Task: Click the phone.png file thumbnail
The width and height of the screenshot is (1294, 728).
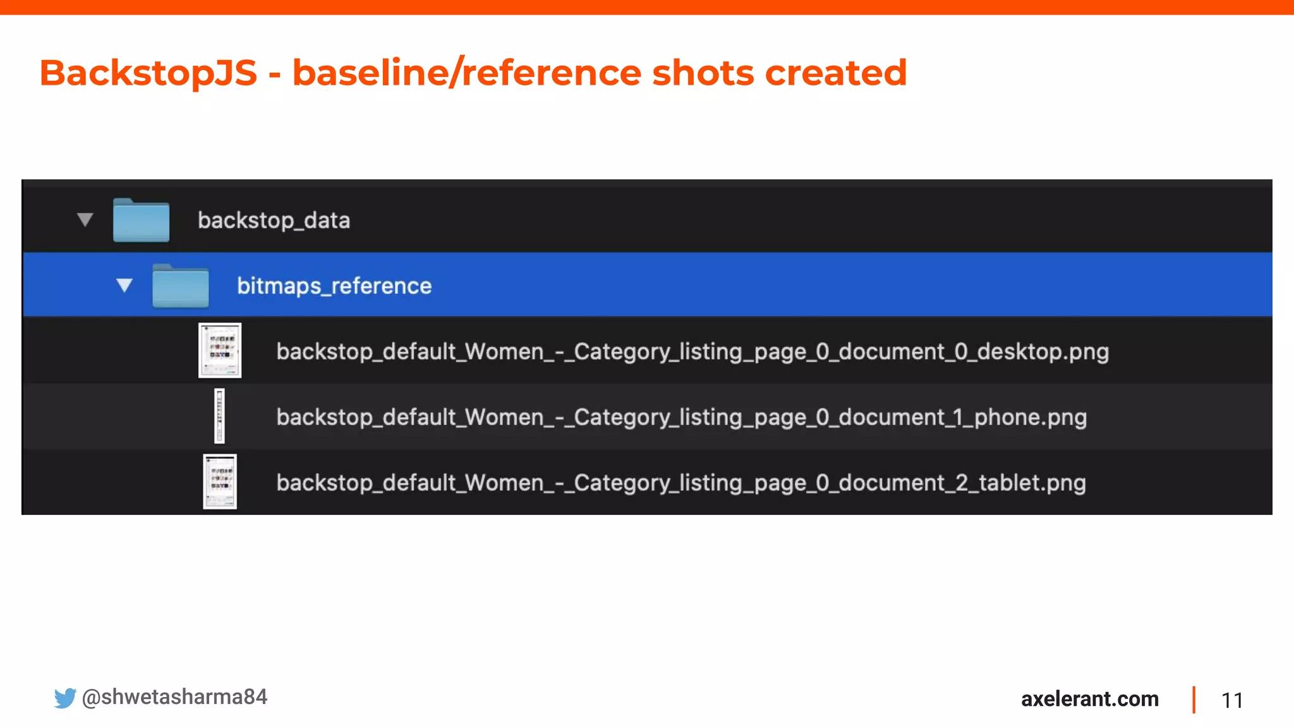Action: tap(219, 416)
